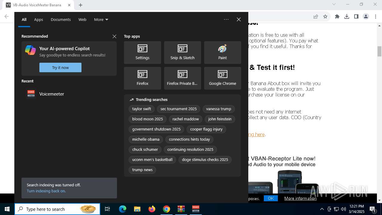Viewport: 382px width, 215px height.
Task: Open Voicemeeter from Recent list
Action: [x=69, y=94]
